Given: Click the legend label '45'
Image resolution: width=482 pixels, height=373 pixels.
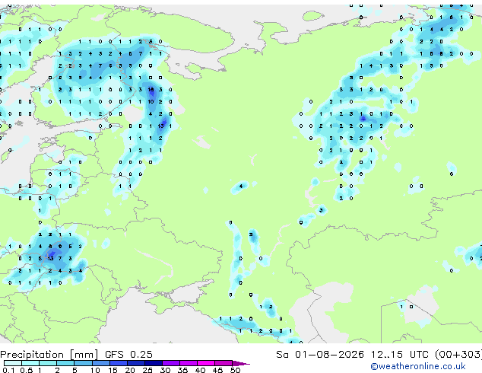Looking at the screenshot, I should (217, 370).
